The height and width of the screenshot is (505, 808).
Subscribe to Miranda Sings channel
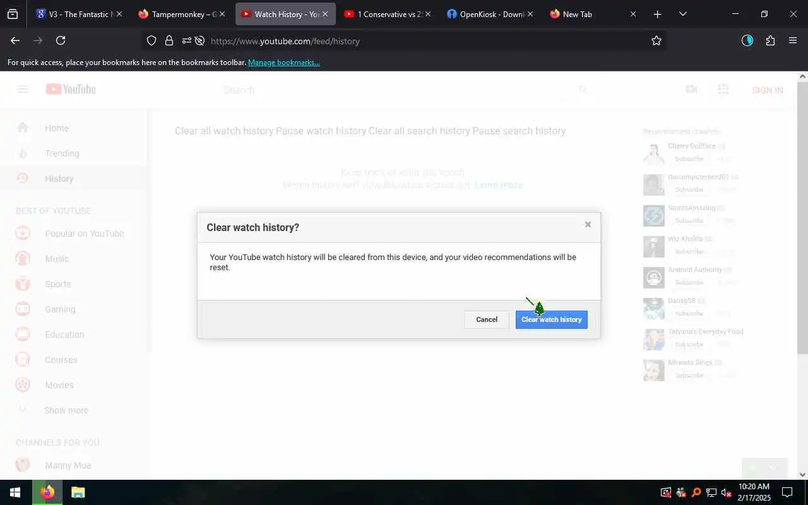(689, 376)
